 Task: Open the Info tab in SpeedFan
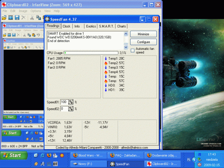(x=77, y=26)
